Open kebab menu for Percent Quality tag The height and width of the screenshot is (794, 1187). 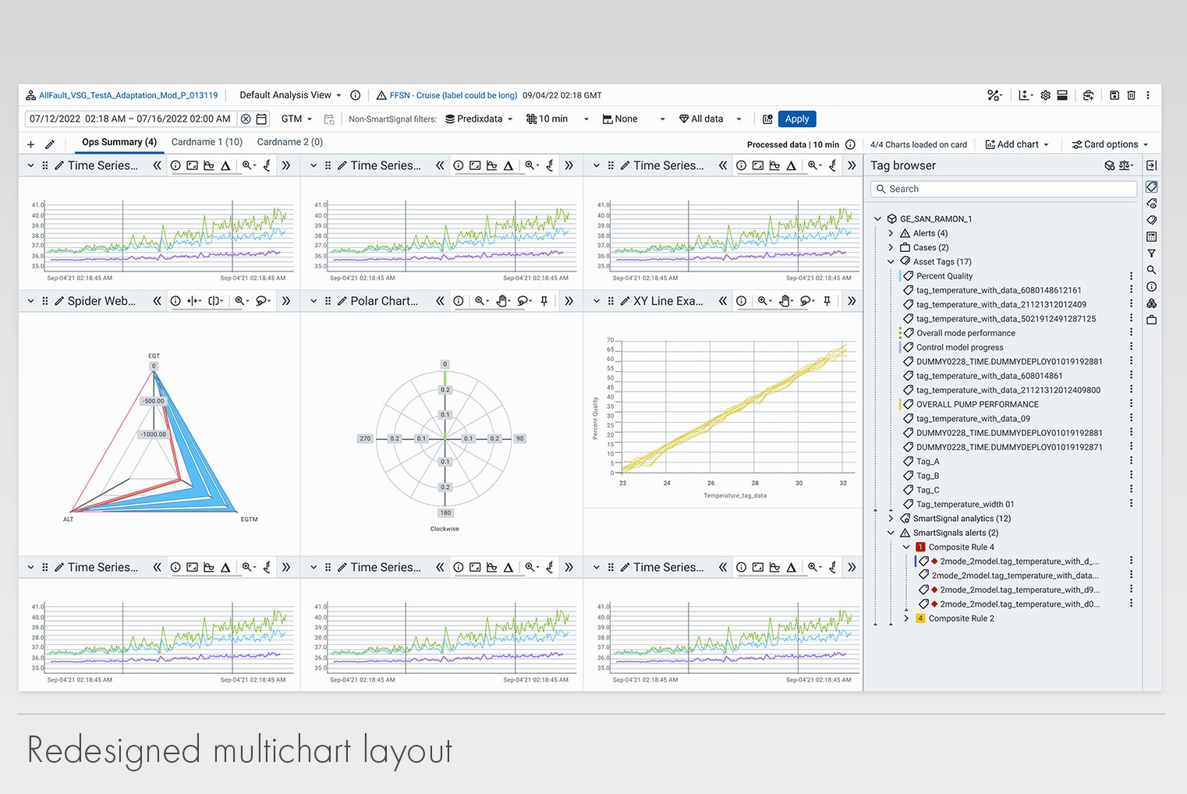pos(1131,276)
